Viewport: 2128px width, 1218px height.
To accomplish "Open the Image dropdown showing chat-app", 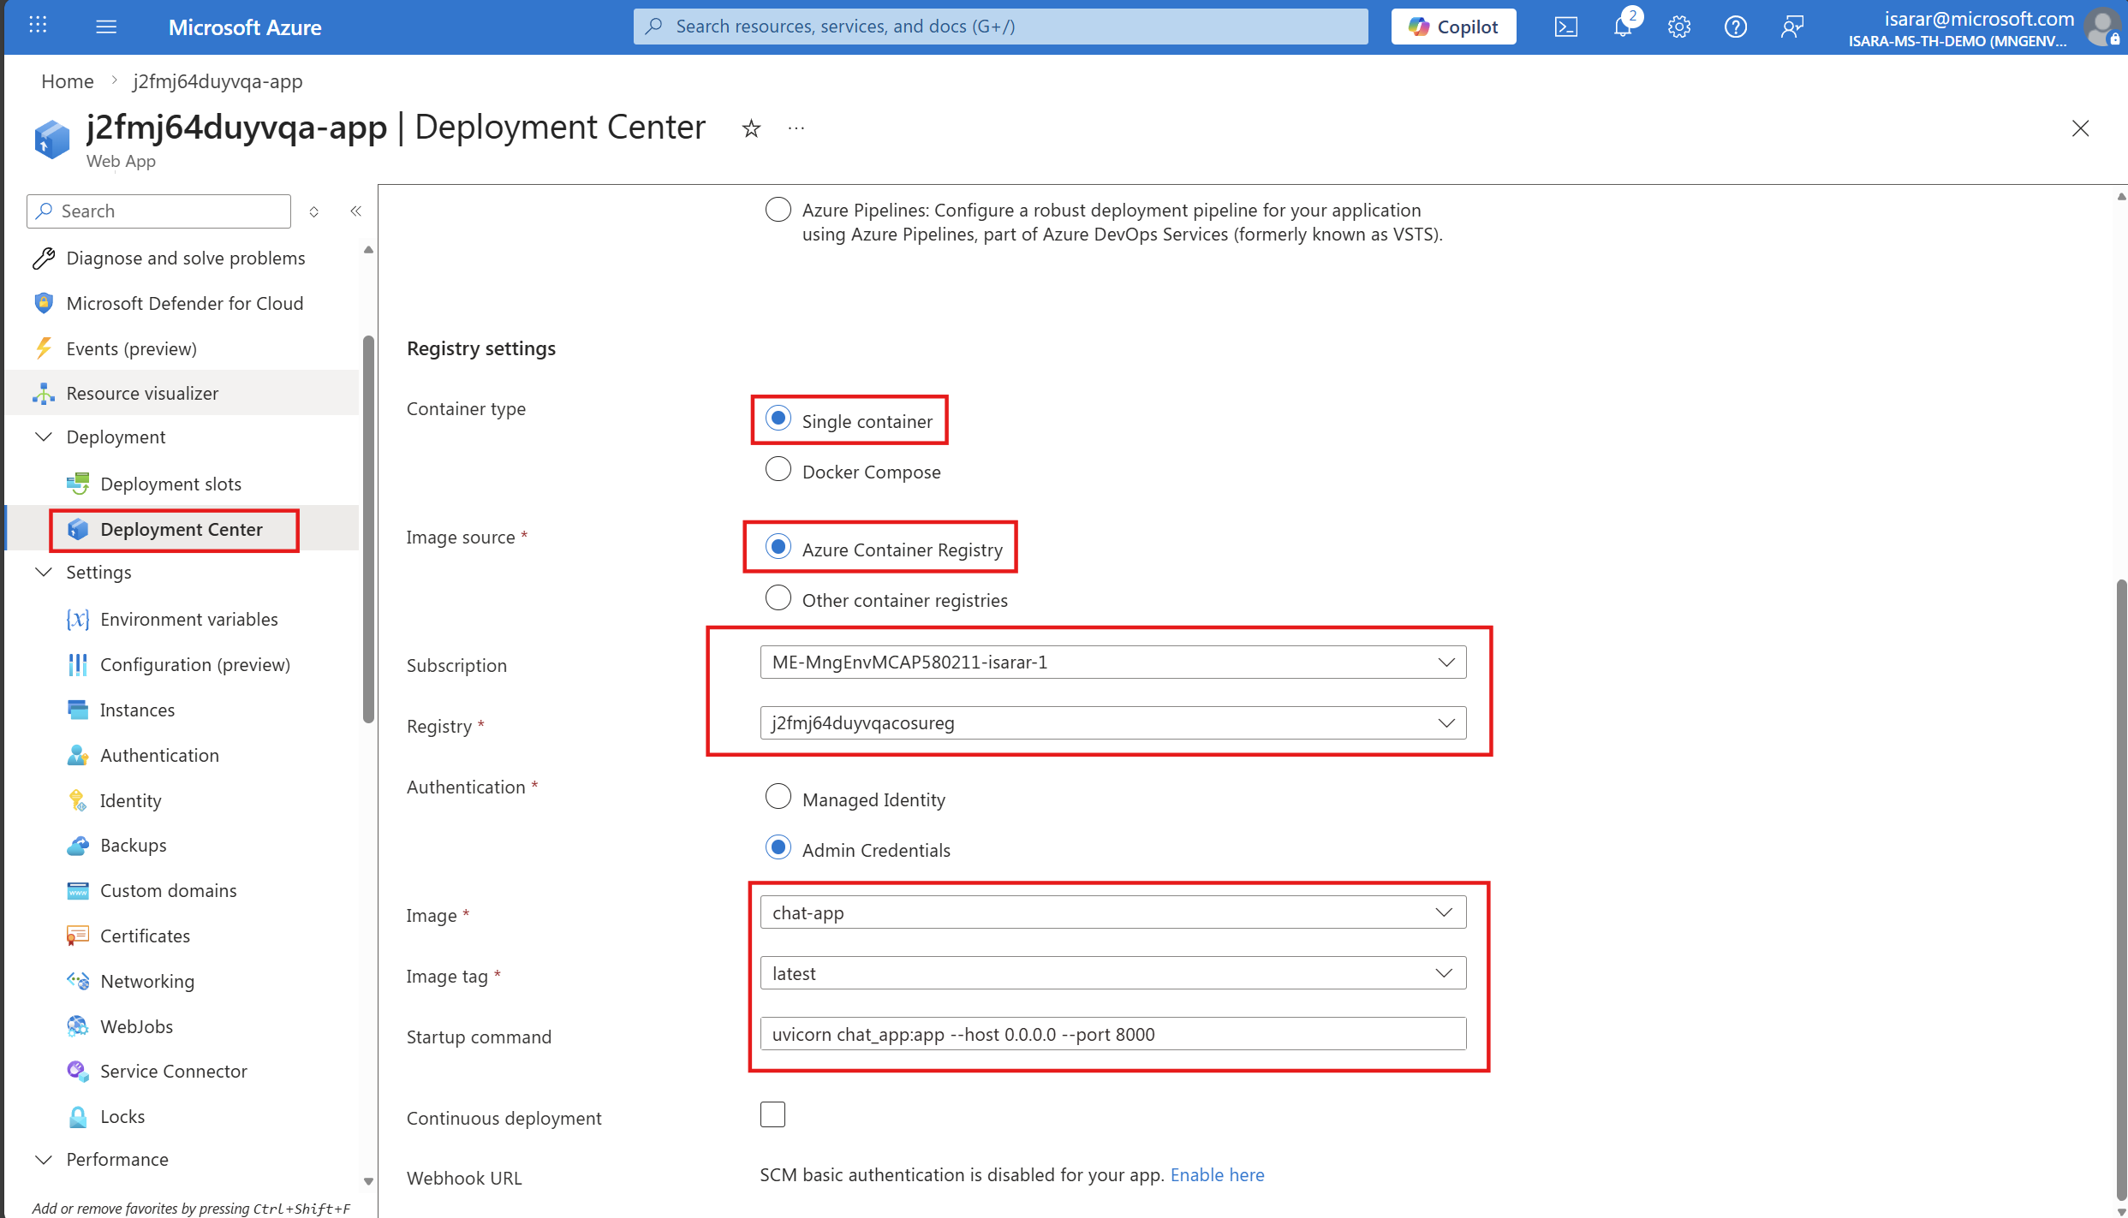I will [x=1112, y=912].
